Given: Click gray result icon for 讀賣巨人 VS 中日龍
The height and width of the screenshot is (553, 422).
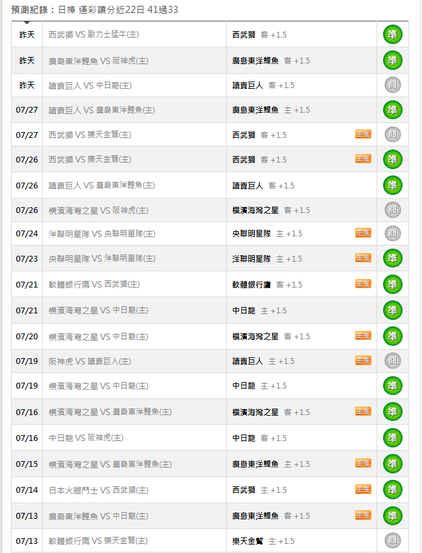Looking at the screenshot, I should click(x=393, y=85).
